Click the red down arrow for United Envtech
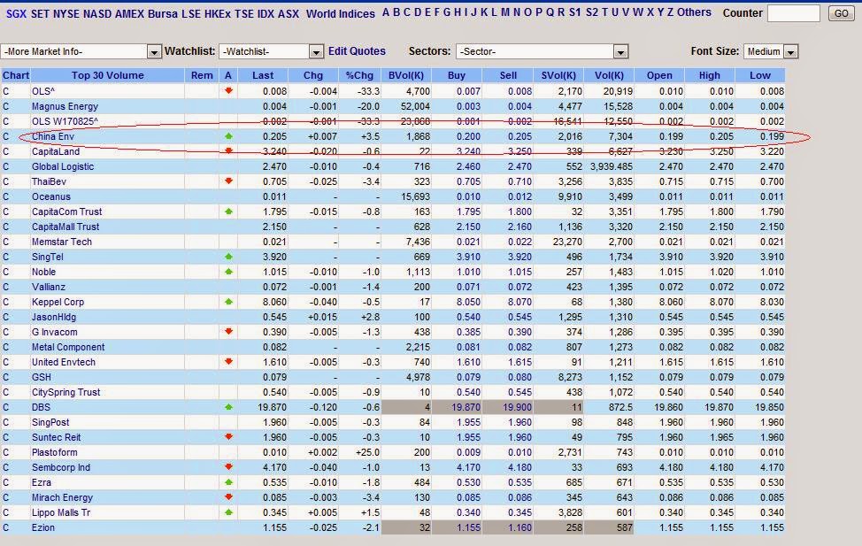The width and height of the screenshot is (862, 546). click(x=228, y=362)
